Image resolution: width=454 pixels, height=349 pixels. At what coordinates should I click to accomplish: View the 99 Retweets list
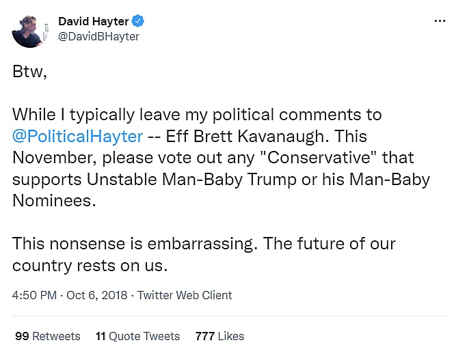(47, 336)
